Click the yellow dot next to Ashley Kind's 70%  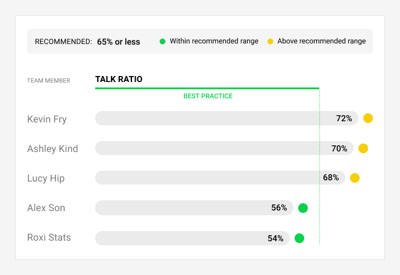[x=363, y=148]
